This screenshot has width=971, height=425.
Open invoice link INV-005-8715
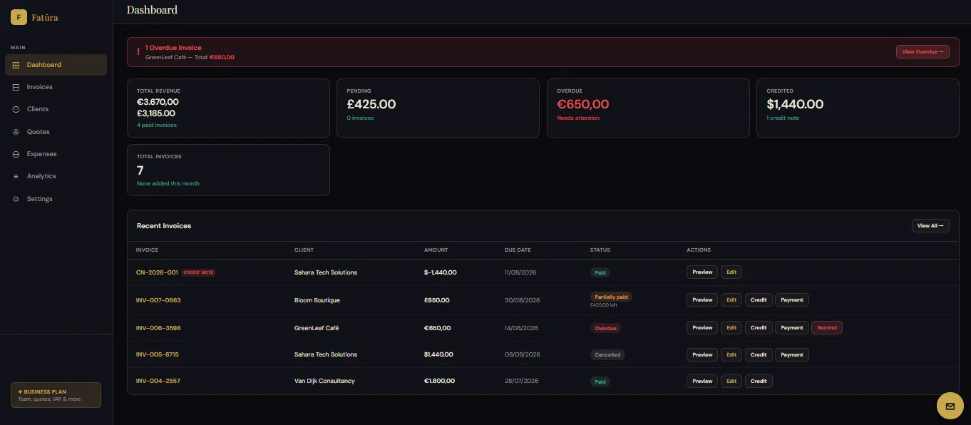(158, 354)
